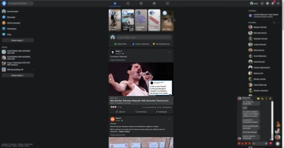Open the story with purple text
Screen dimensions: 284x148
tap(141, 20)
